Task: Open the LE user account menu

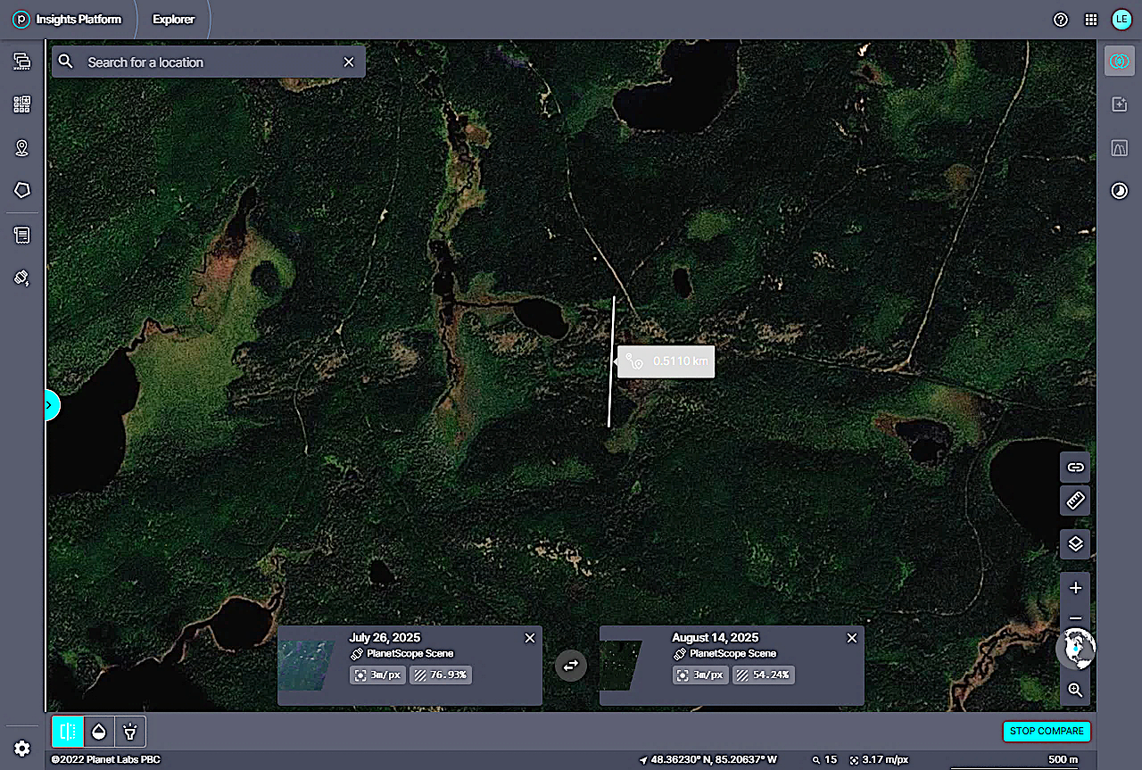Action: [1121, 20]
